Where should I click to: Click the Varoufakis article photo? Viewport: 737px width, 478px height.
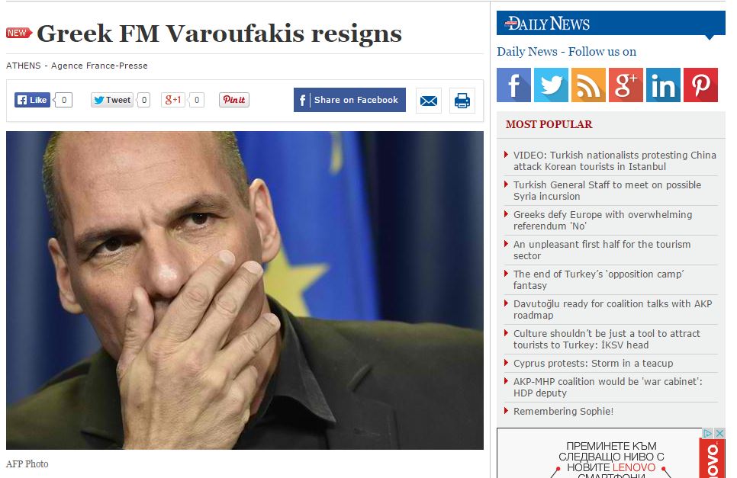click(244, 290)
